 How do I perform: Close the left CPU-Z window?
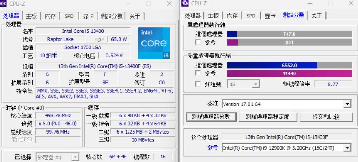coord(169,4)
